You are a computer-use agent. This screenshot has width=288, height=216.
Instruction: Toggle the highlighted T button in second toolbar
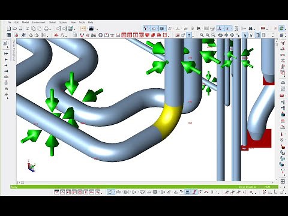coord(189,35)
